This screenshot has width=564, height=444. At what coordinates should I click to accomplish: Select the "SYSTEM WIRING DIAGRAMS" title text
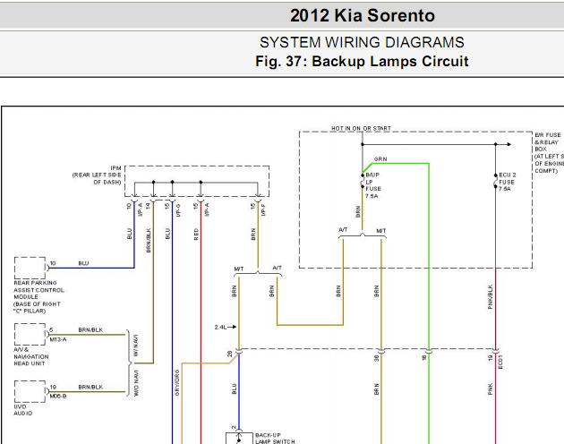(362, 42)
